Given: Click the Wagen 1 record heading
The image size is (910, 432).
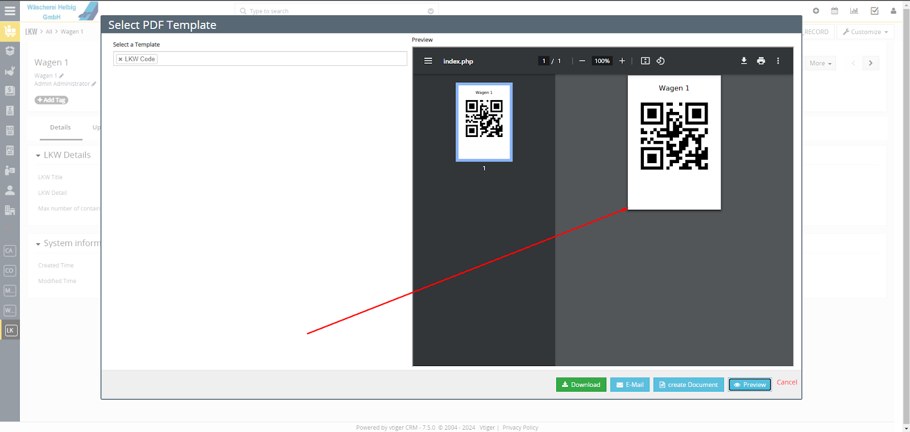Looking at the screenshot, I should click(x=51, y=63).
